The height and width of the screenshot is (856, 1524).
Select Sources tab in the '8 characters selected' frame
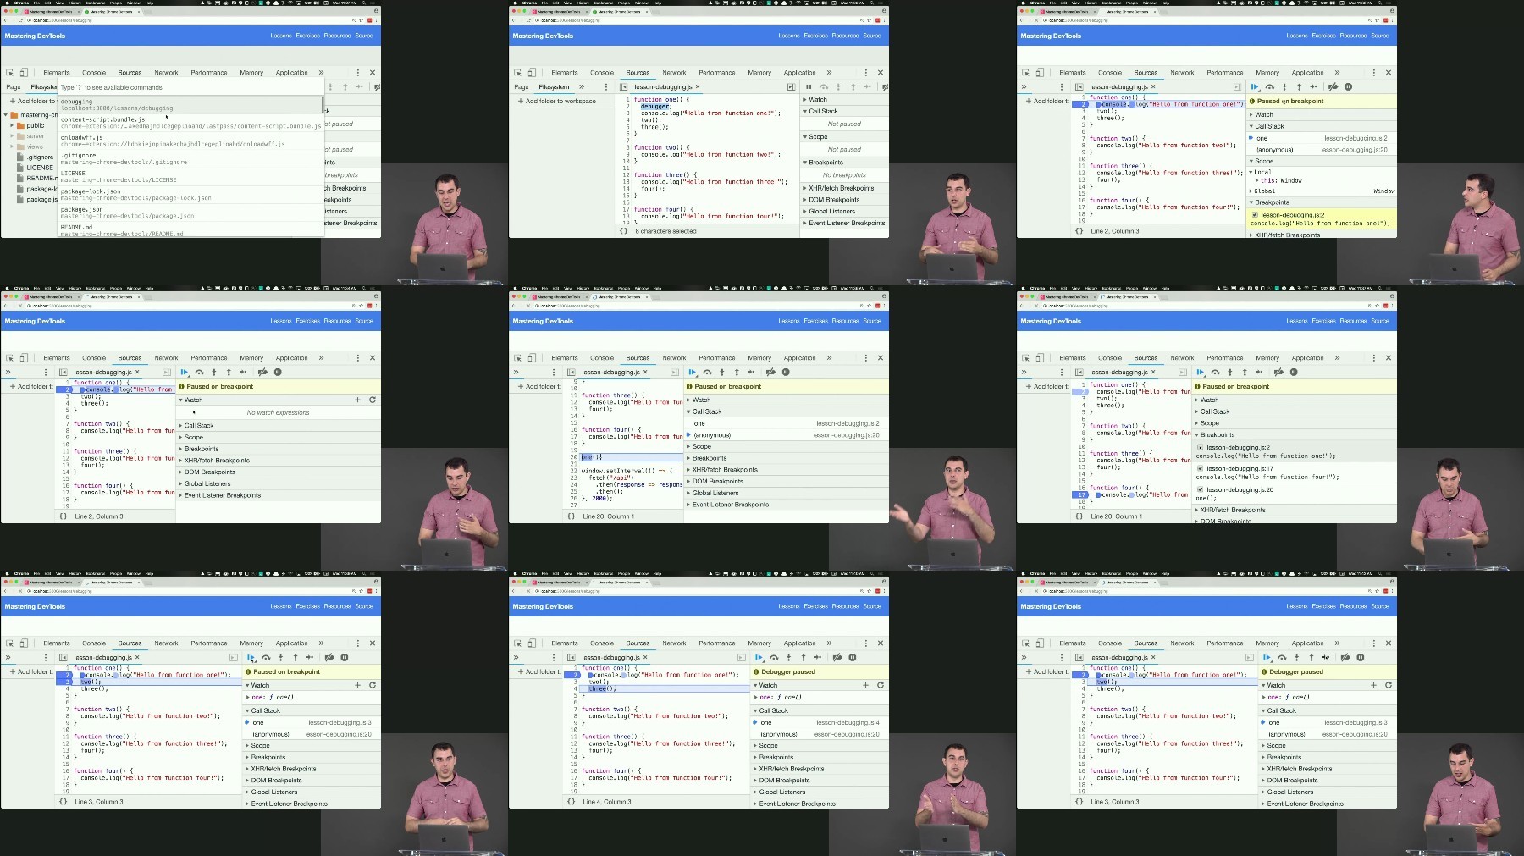coord(638,73)
